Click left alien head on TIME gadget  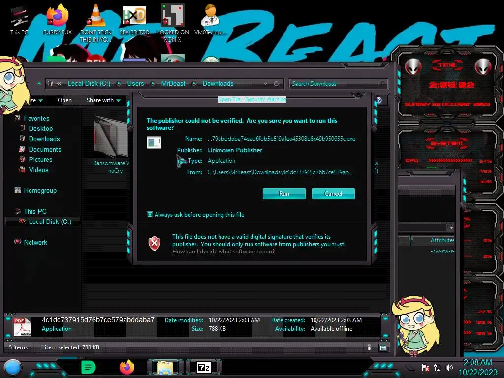(413, 66)
